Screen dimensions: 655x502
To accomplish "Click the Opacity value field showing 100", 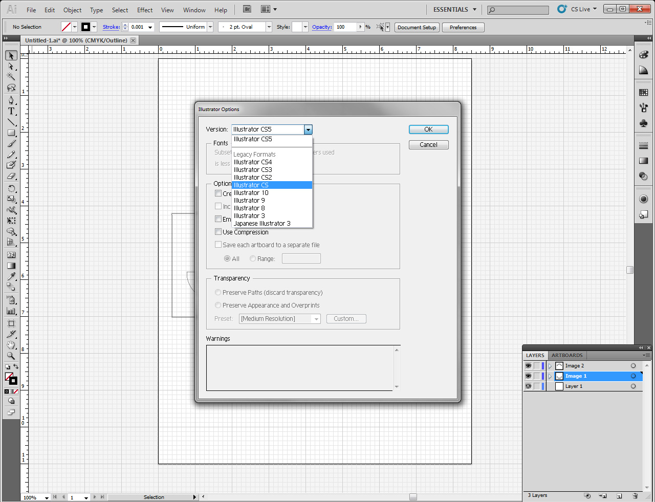I will pos(346,27).
